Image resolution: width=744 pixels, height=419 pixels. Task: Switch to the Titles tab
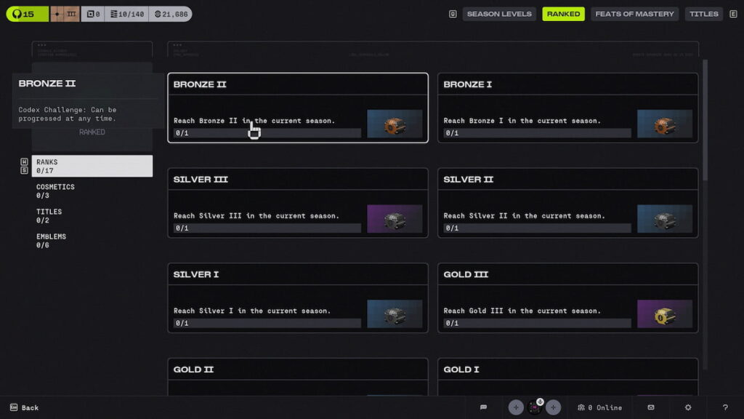click(x=703, y=14)
